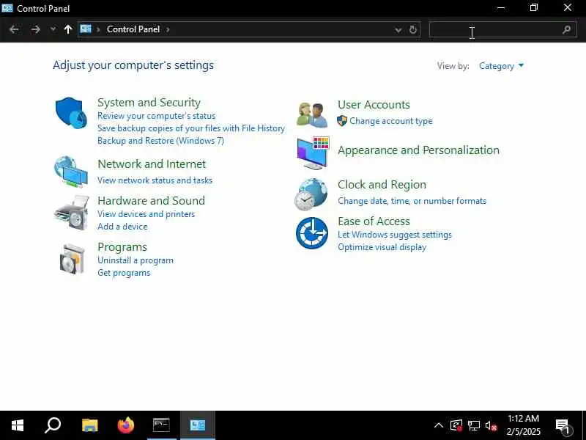Click the Control Panel icon in address bar
The width and height of the screenshot is (586, 440).
pos(86,29)
